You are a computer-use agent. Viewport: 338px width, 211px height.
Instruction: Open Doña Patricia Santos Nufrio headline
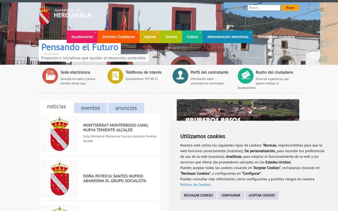(115, 178)
